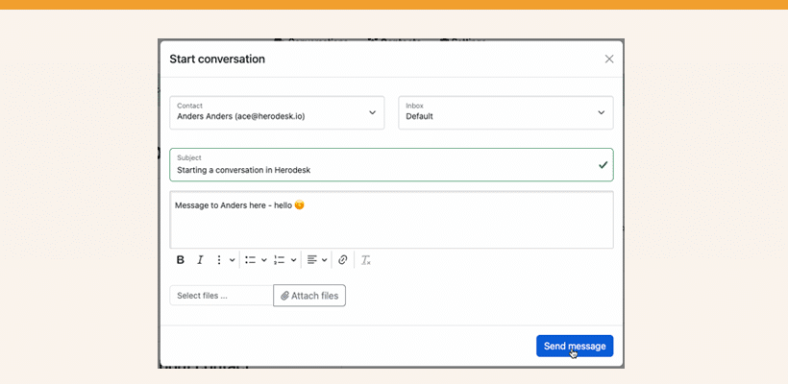Clear text formatting
This screenshot has height=384, width=788.
pos(366,260)
